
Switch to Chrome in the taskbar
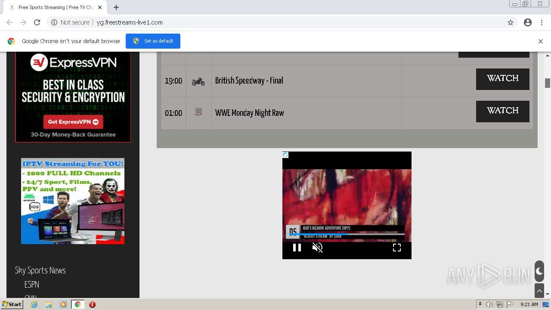(77, 304)
